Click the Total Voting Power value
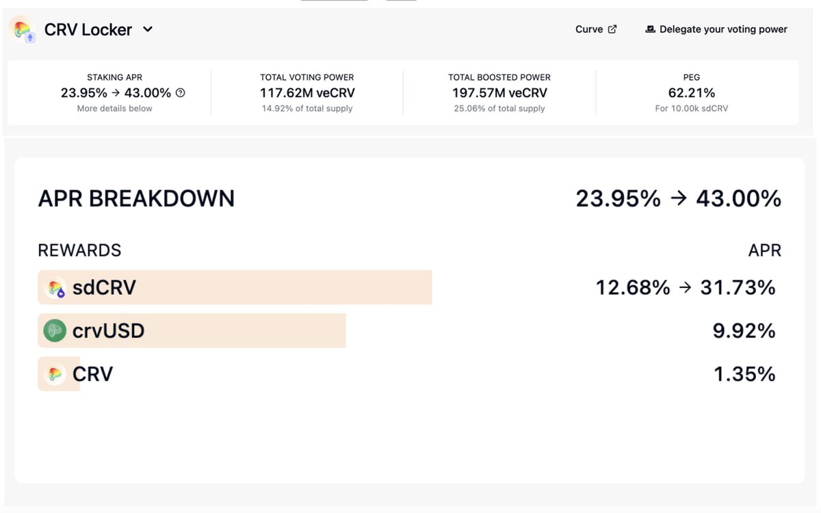This screenshot has width=821, height=513. 307,93
